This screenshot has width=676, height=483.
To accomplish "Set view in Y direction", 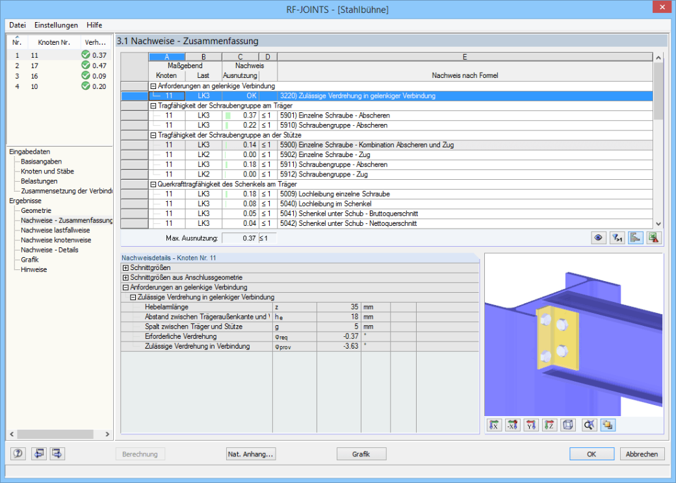I will click(x=531, y=425).
